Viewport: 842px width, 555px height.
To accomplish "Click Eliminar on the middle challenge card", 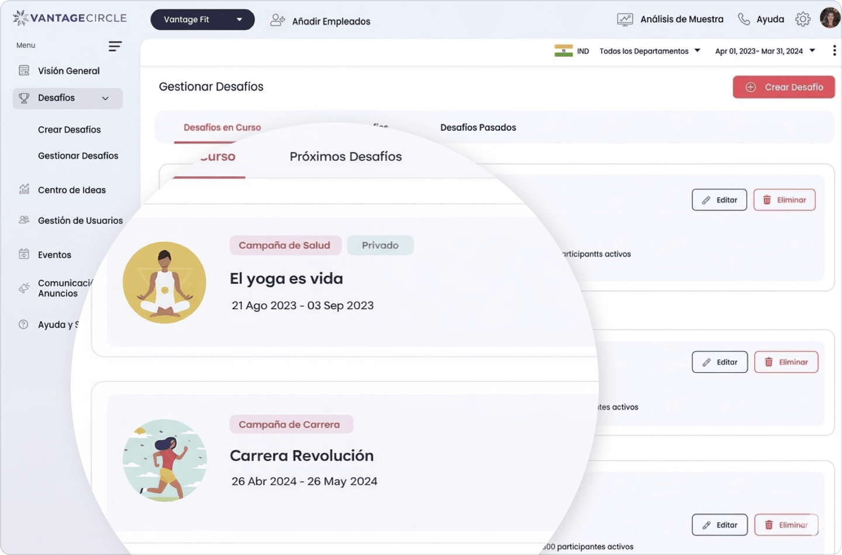I will [x=786, y=362].
